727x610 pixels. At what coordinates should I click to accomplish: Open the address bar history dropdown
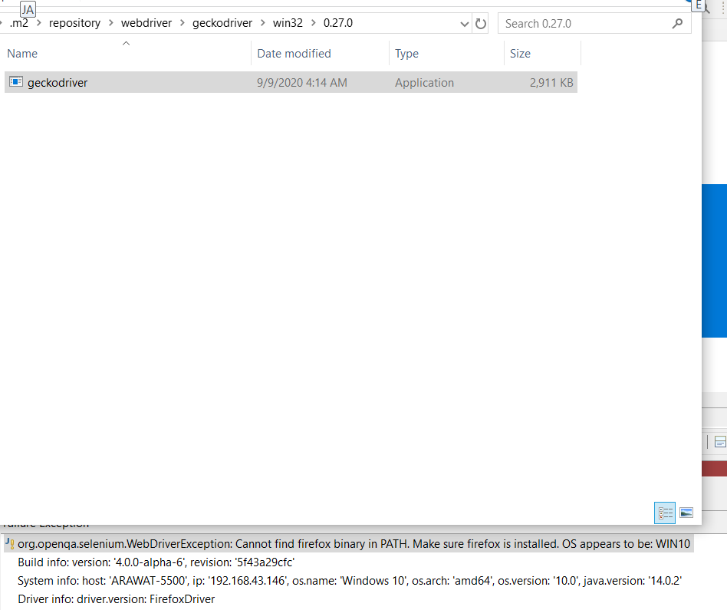[x=464, y=23]
